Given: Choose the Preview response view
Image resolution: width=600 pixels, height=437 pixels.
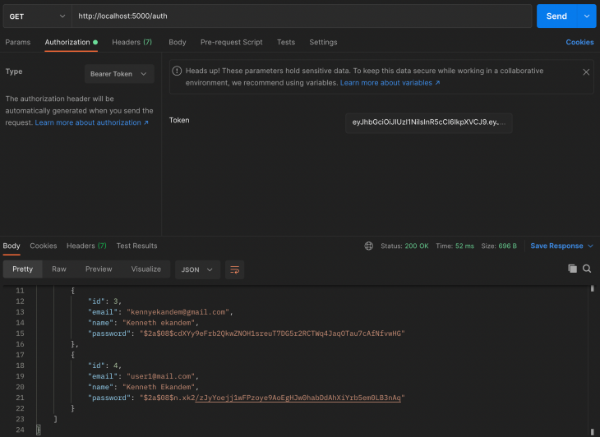Looking at the screenshot, I should pyautogui.click(x=99, y=269).
